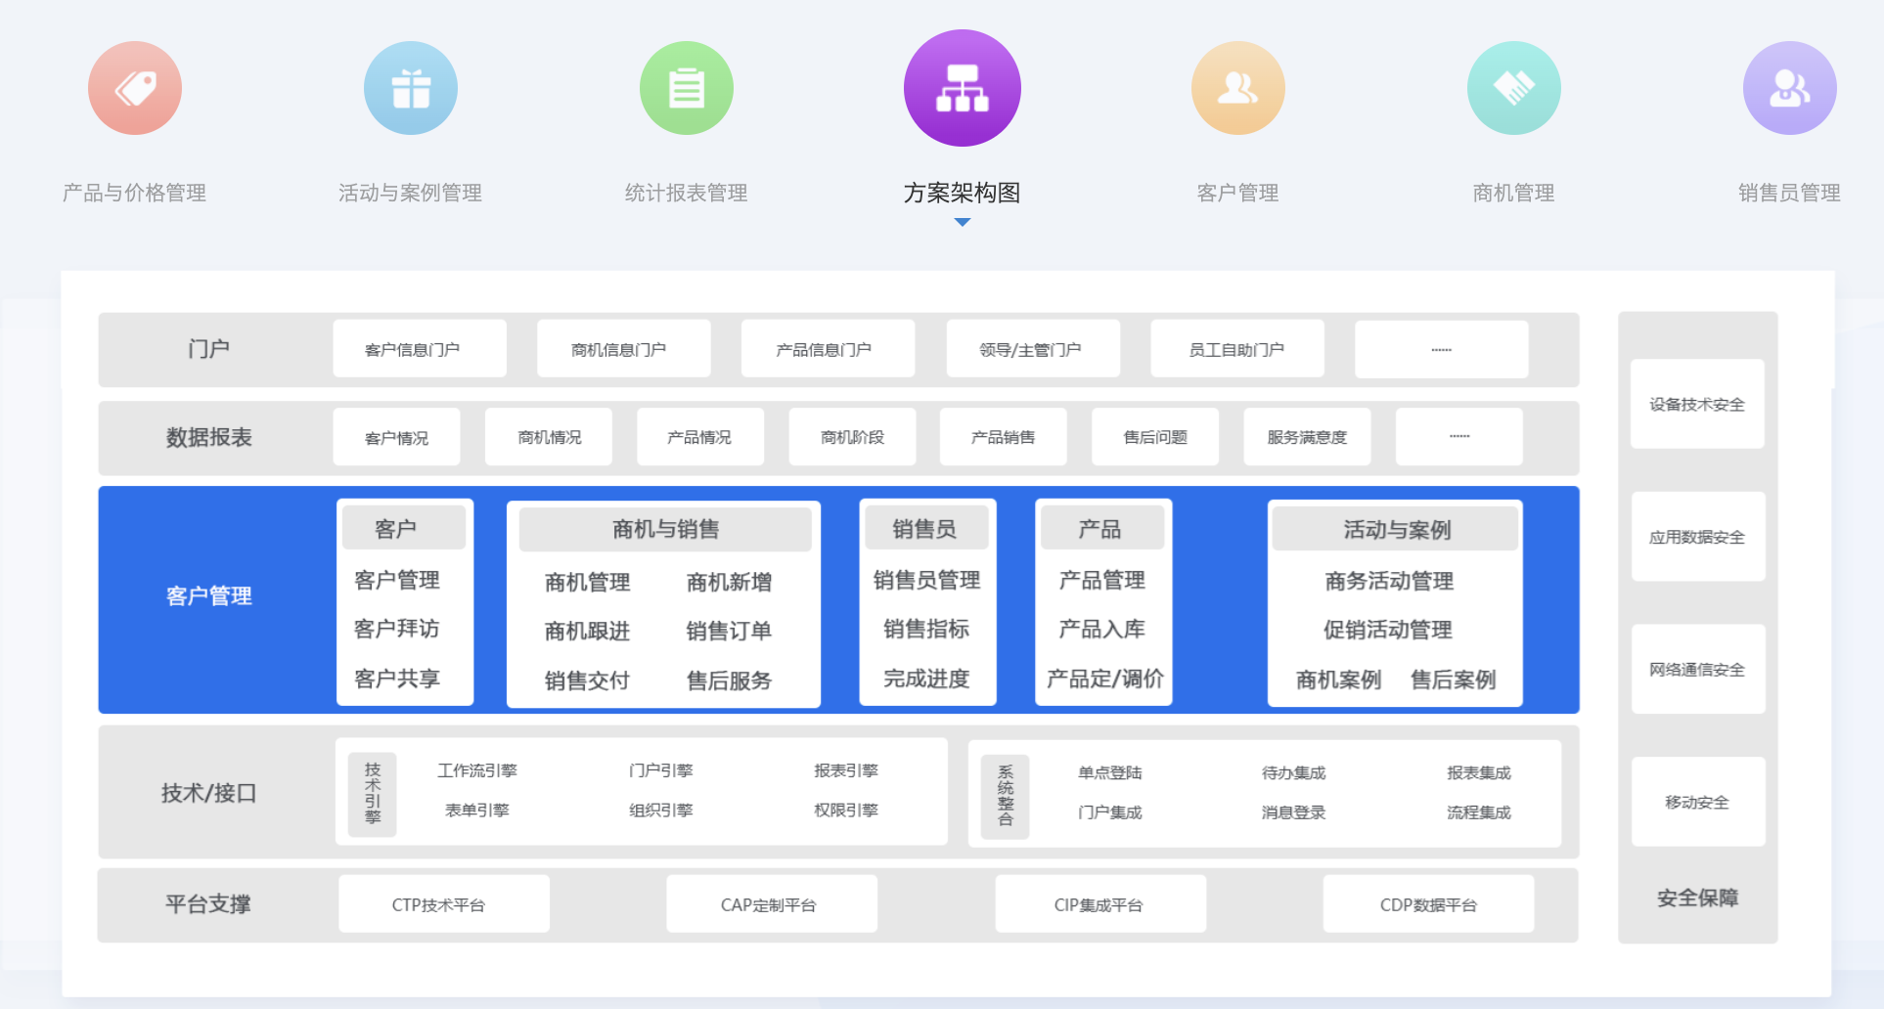Open the 活动与案例管理 gift icon
The width and height of the screenshot is (1884, 1009).
[x=411, y=87]
